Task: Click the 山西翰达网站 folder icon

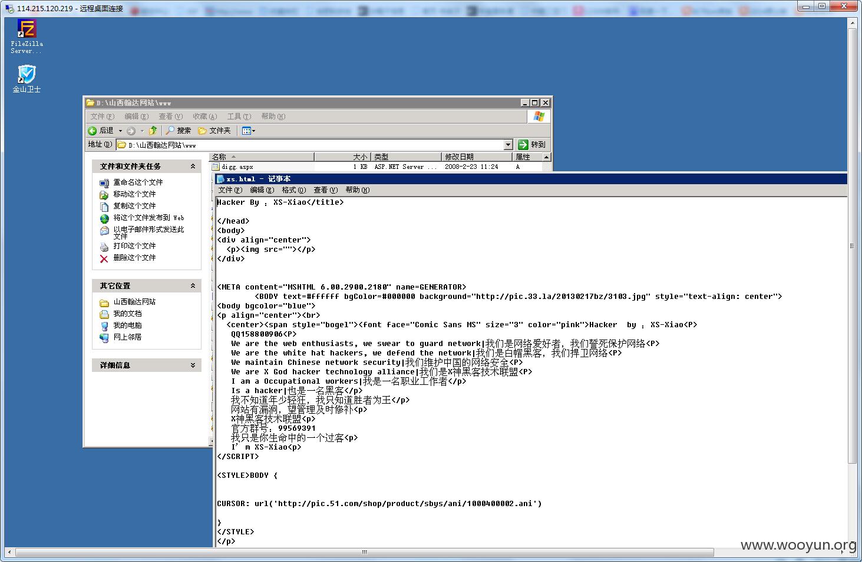Action: click(104, 302)
